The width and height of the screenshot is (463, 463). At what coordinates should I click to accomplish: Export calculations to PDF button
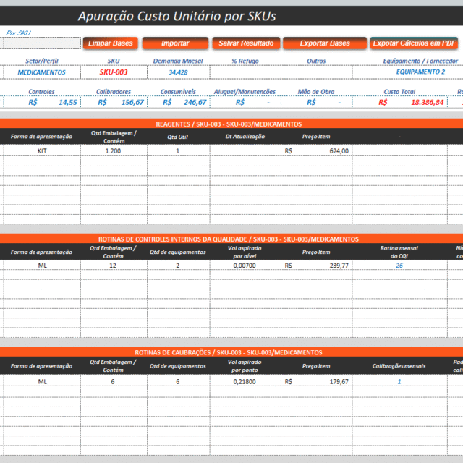[x=415, y=43]
